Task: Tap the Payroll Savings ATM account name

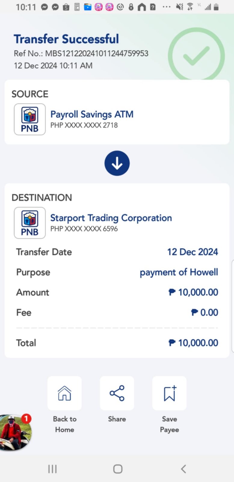Action: pos(92,114)
